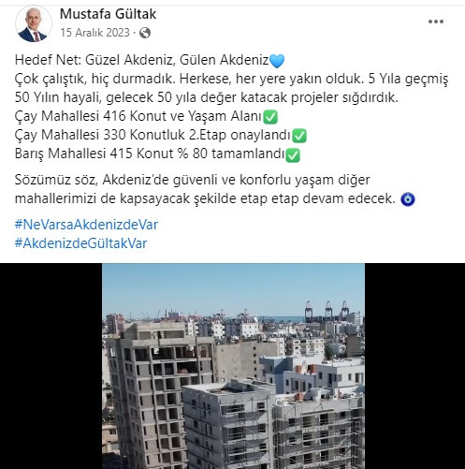Click green check mark after % 80 tamamlandı
This screenshot has height=469, width=465.
coord(293,154)
